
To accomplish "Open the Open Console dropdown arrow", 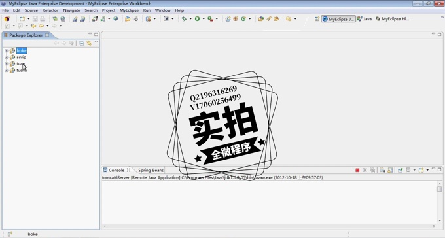I will click(x=427, y=170).
